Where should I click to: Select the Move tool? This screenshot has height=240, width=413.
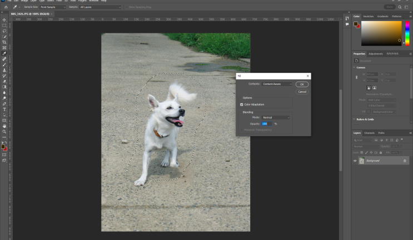pyautogui.click(x=4, y=20)
